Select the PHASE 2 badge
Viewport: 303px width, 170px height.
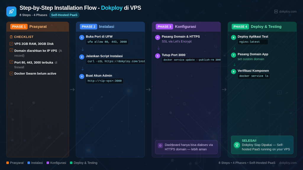coord(88,27)
